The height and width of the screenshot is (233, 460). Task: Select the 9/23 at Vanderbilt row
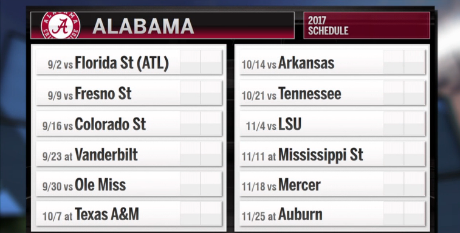click(x=129, y=154)
